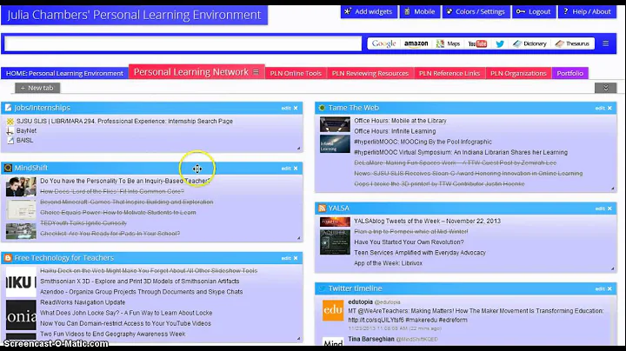This screenshot has width=626, height=351.
Task: Search with the Google icon
Action: [383, 43]
